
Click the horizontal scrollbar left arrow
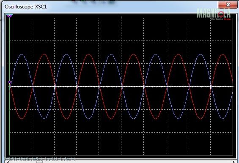coord(8,162)
